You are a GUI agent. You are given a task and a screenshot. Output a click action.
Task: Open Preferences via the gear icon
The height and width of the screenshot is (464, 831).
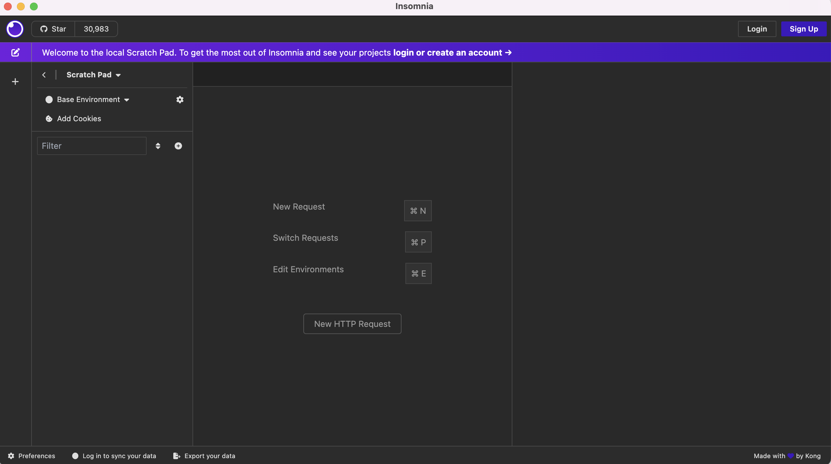(11, 456)
